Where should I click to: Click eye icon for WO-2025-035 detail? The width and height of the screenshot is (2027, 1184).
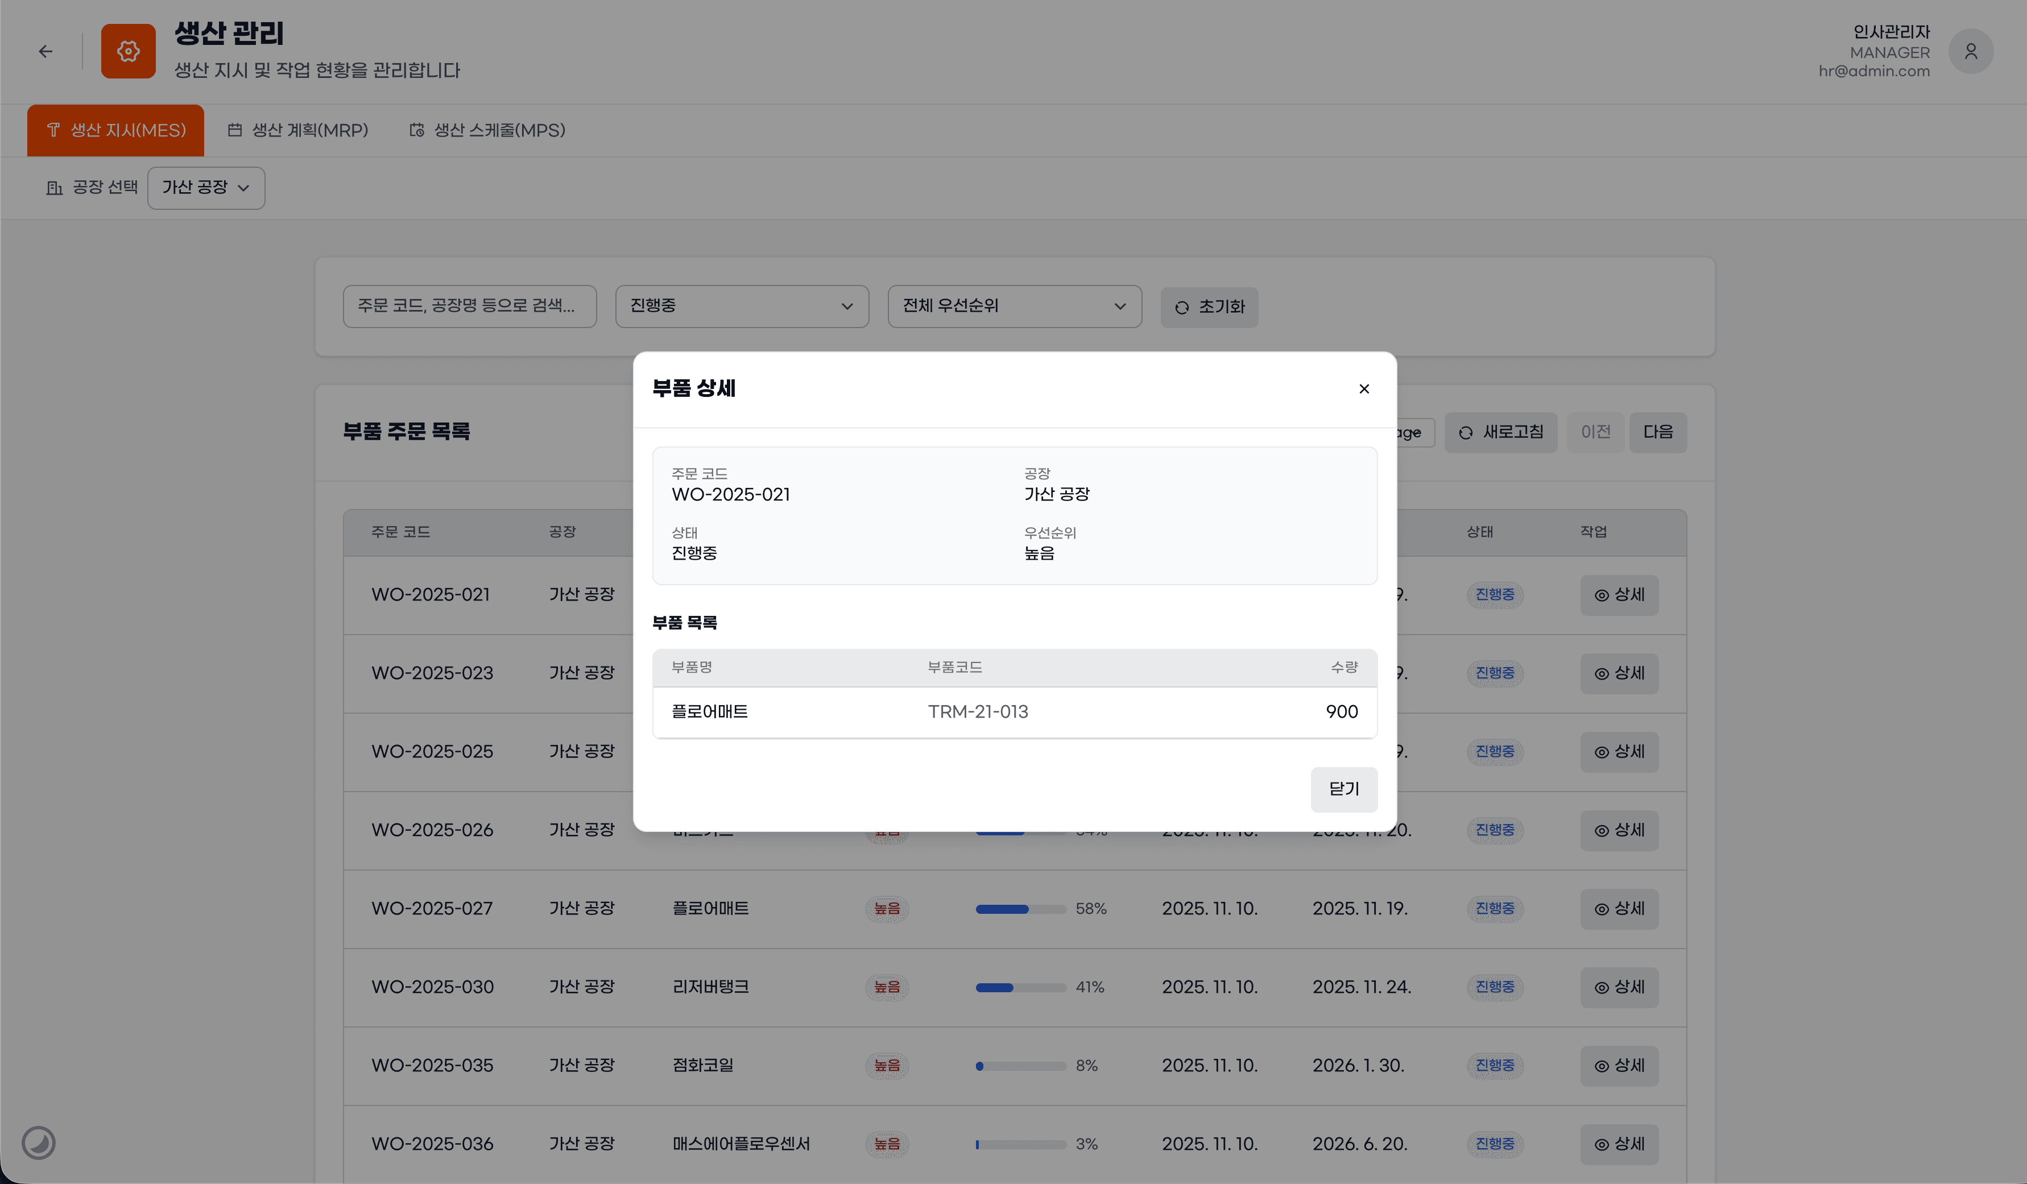(1602, 1066)
